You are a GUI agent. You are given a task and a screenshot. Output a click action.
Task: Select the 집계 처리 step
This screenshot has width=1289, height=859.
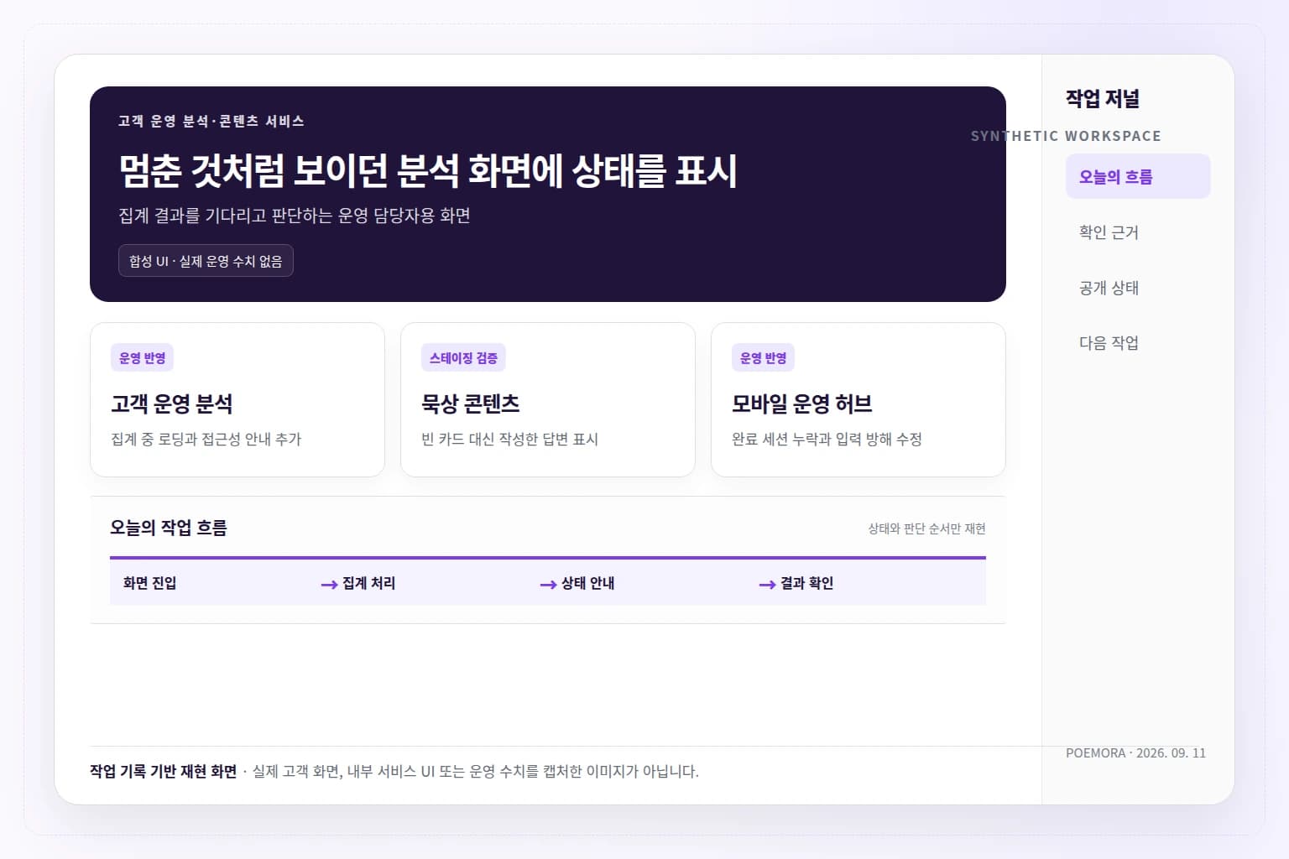368,583
